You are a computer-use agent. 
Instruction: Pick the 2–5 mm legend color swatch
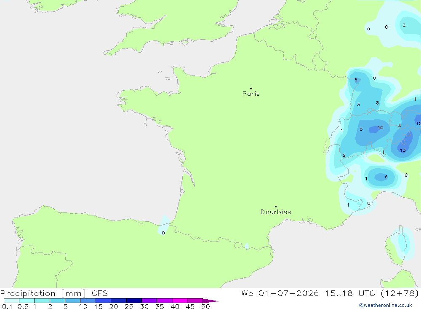[x=57, y=301]
